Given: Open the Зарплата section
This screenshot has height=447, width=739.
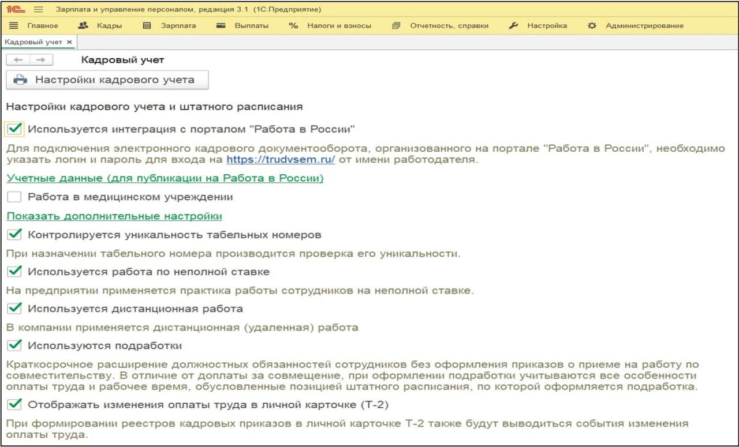Looking at the screenshot, I should point(169,25).
